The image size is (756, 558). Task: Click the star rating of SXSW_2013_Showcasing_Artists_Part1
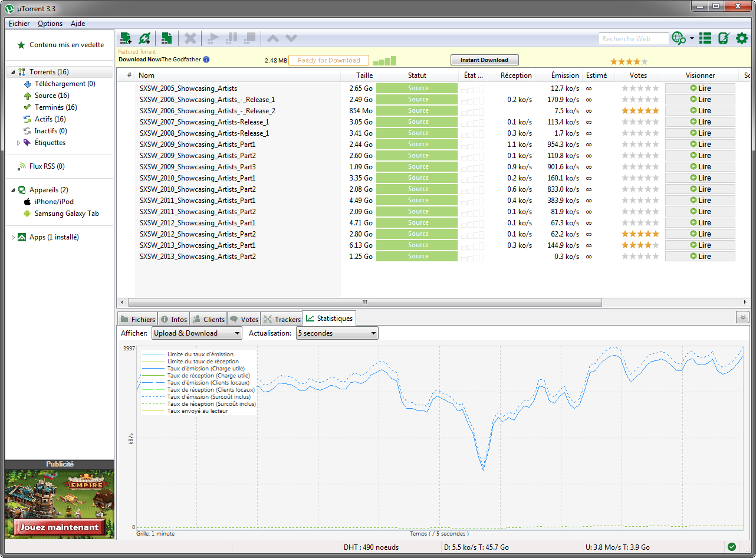point(640,245)
